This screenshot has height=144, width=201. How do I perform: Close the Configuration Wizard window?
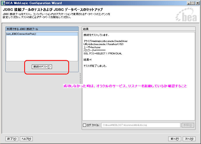[198, 3]
